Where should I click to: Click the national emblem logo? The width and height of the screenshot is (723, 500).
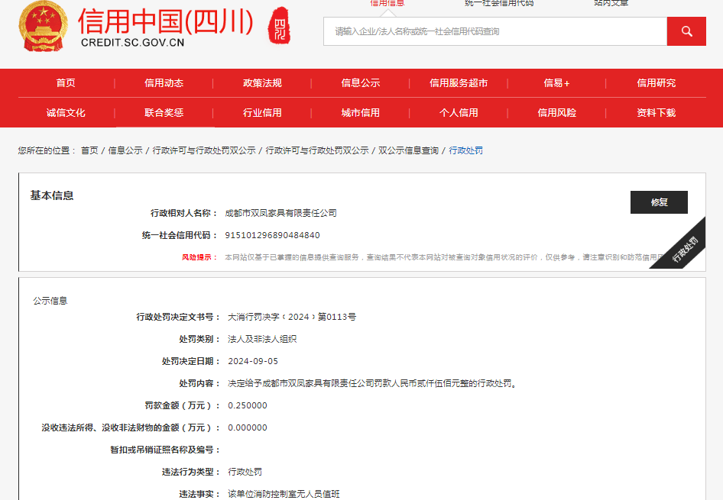point(44,26)
